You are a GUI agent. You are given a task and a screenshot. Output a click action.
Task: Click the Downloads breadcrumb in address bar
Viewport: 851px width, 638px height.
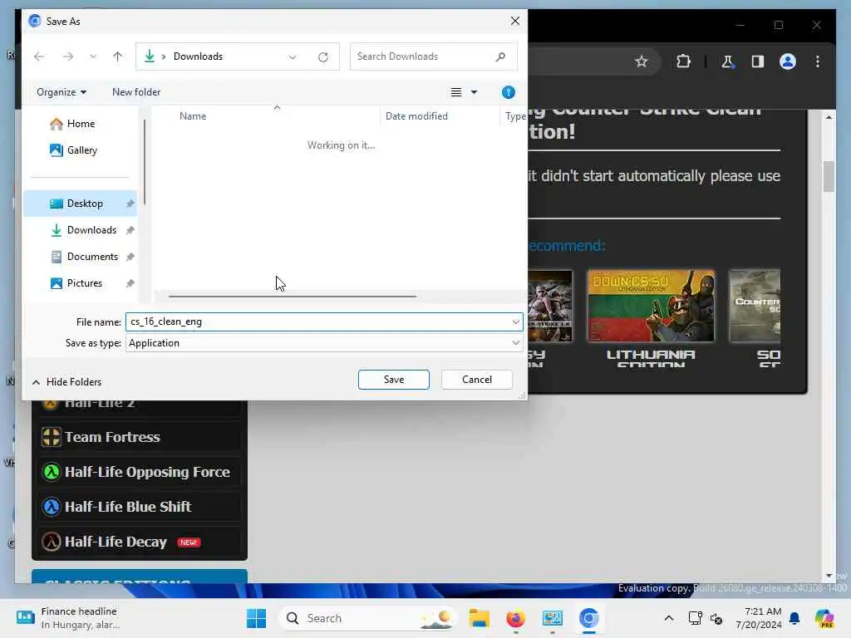(x=198, y=56)
